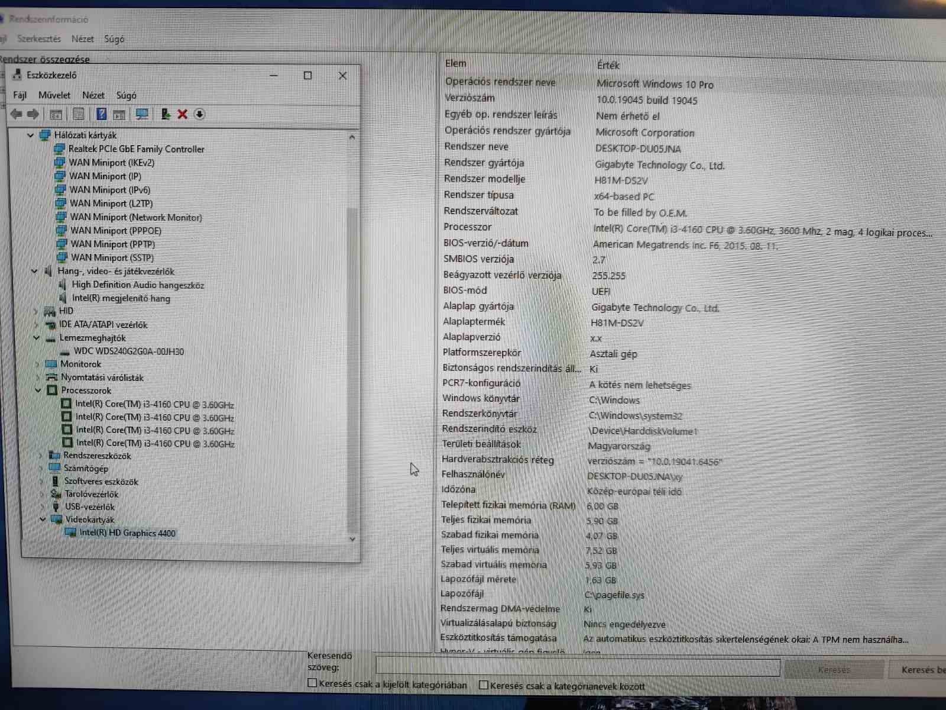Select WAN Miniport (Network Monitor) entry
Image resolution: width=946 pixels, height=710 pixels.
pos(136,217)
